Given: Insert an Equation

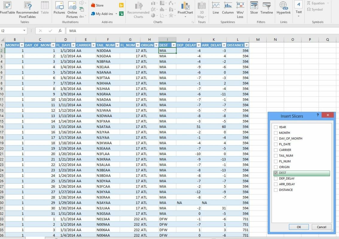Looking at the screenshot, I should 316,3.
